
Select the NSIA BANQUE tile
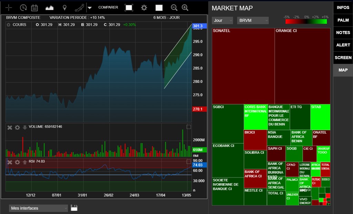click(x=279, y=138)
